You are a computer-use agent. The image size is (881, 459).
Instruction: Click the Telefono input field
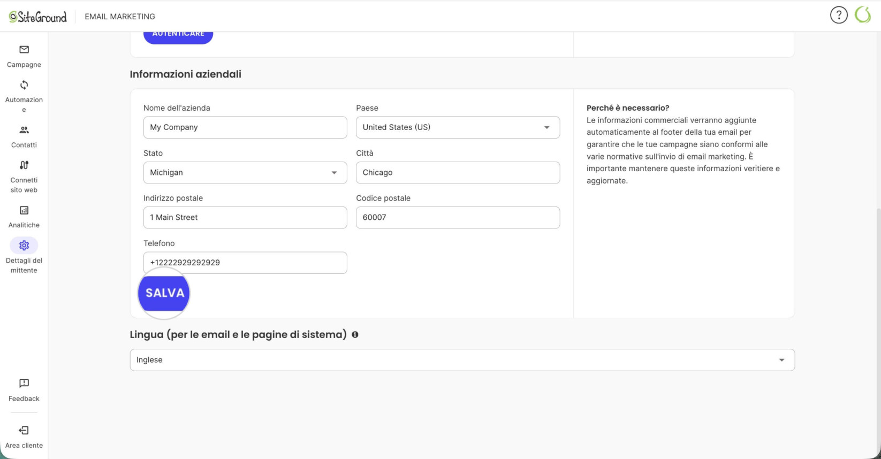tap(245, 263)
